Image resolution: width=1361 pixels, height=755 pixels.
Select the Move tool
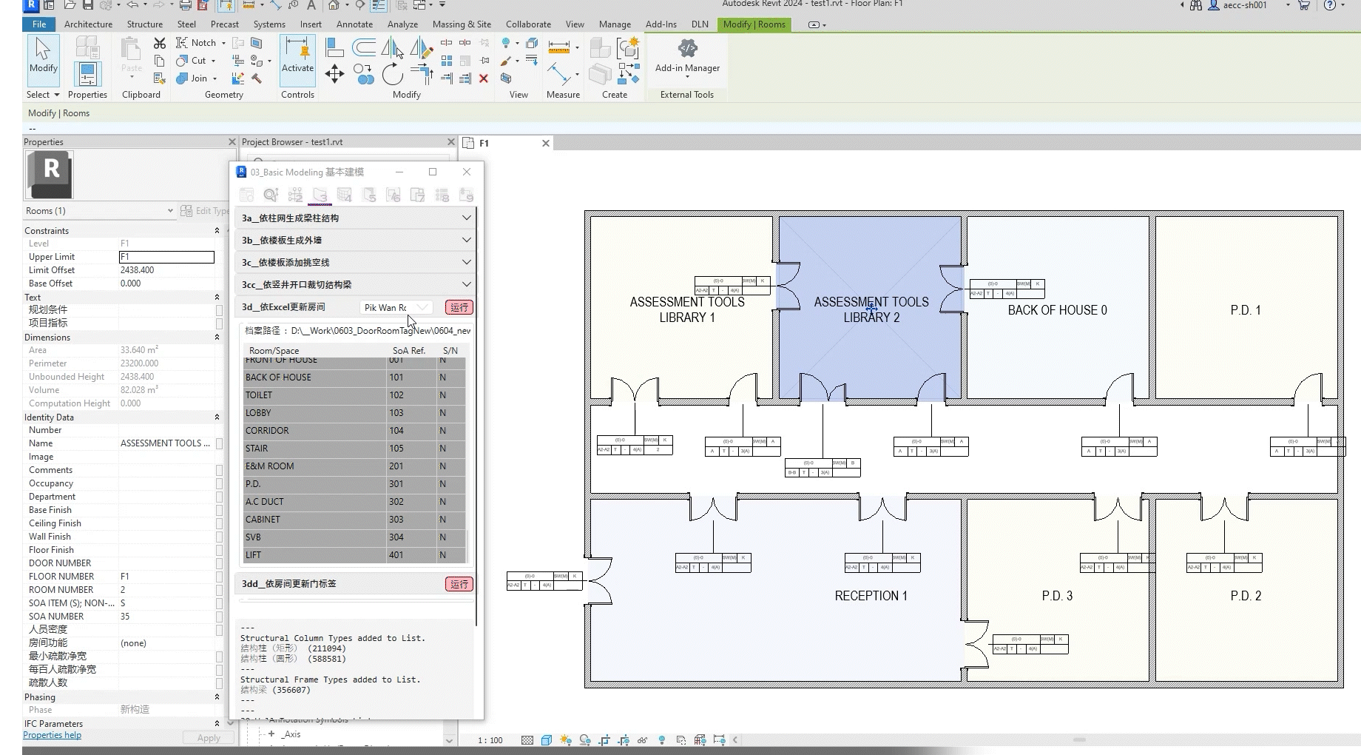coord(334,73)
